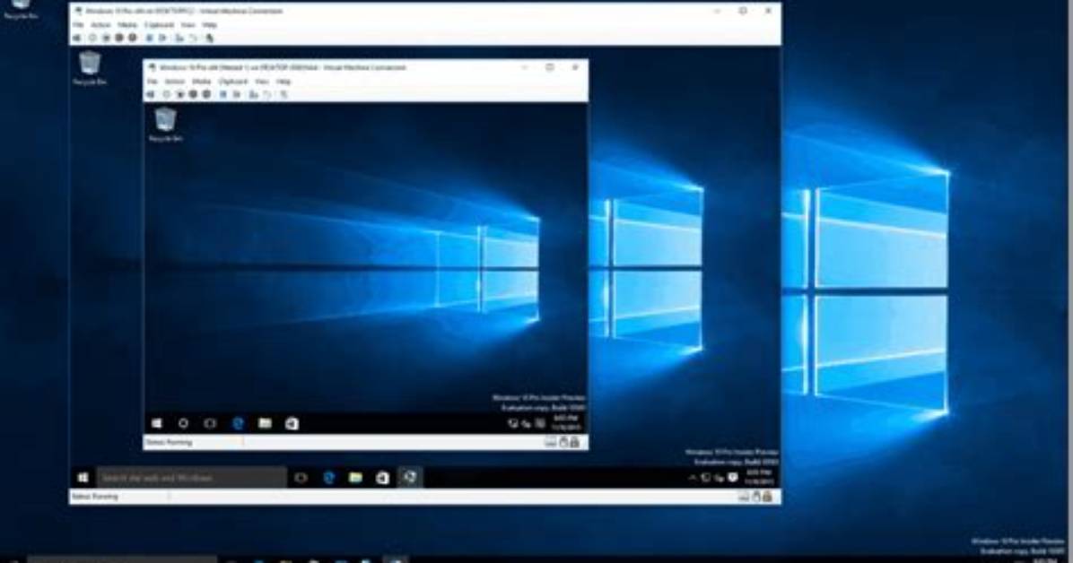Click search box on outer VM taskbar
The width and height of the screenshot is (1073, 563).
[192, 478]
